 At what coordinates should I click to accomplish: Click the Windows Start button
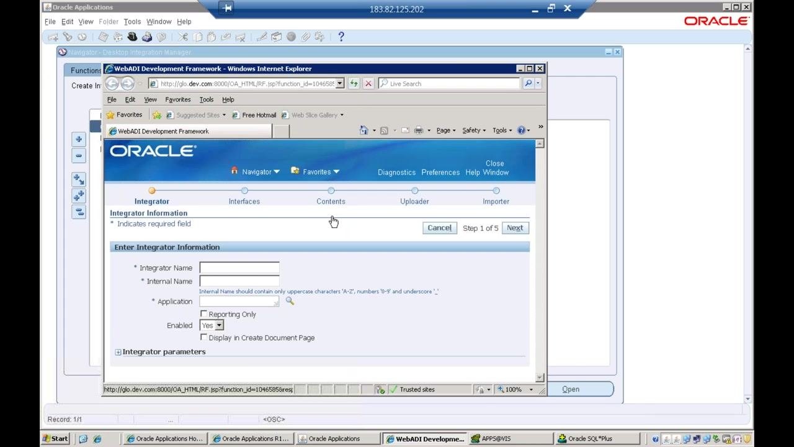tap(55, 438)
